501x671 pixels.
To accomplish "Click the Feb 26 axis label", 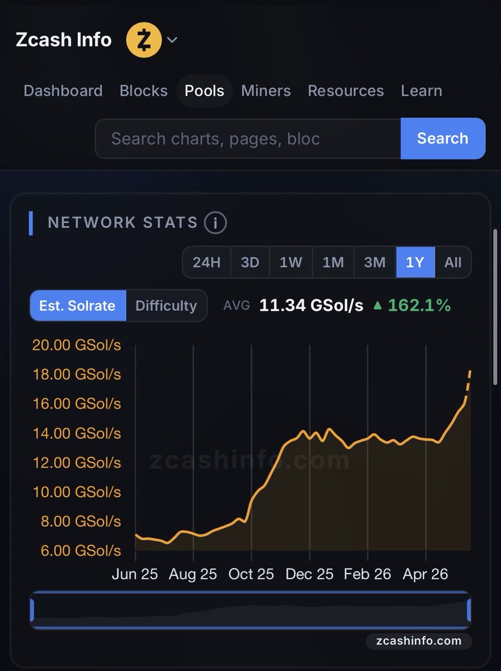I will pyautogui.click(x=367, y=574).
